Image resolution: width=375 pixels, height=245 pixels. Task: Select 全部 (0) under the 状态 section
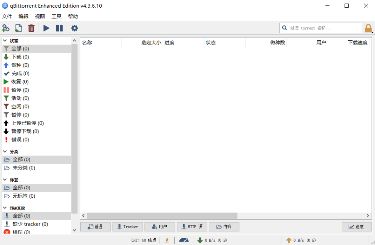point(36,49)
